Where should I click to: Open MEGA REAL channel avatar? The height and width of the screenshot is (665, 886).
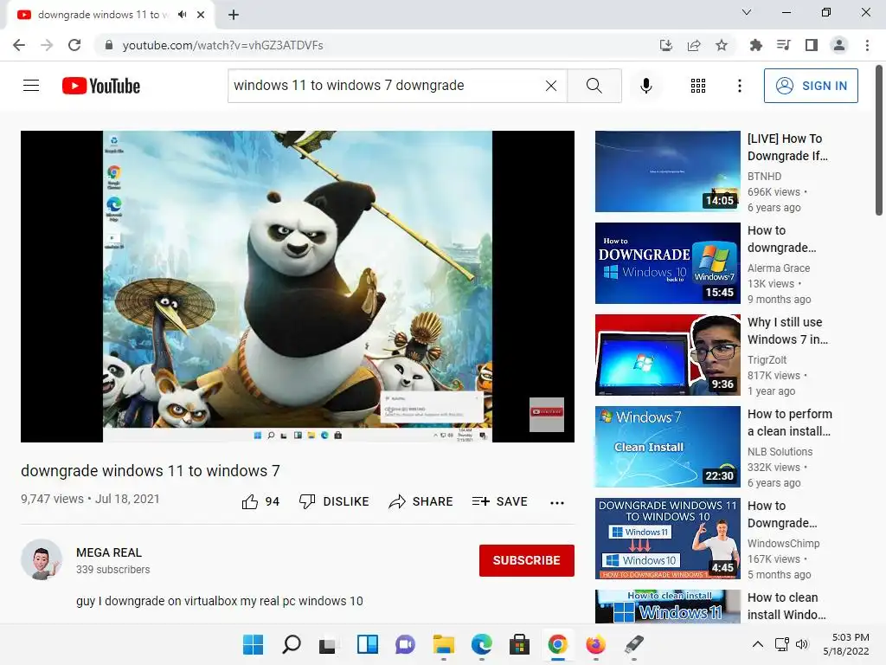(x=42, y=560)
